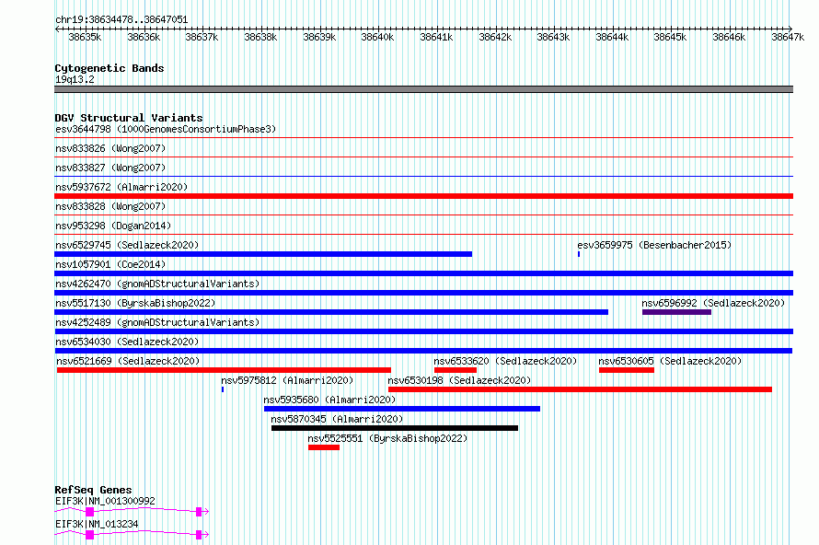Click the thick red nsv5937672 Almarri2020 bar
The height and width of the screenshot is (545, 819).
[x=423, y=196]
